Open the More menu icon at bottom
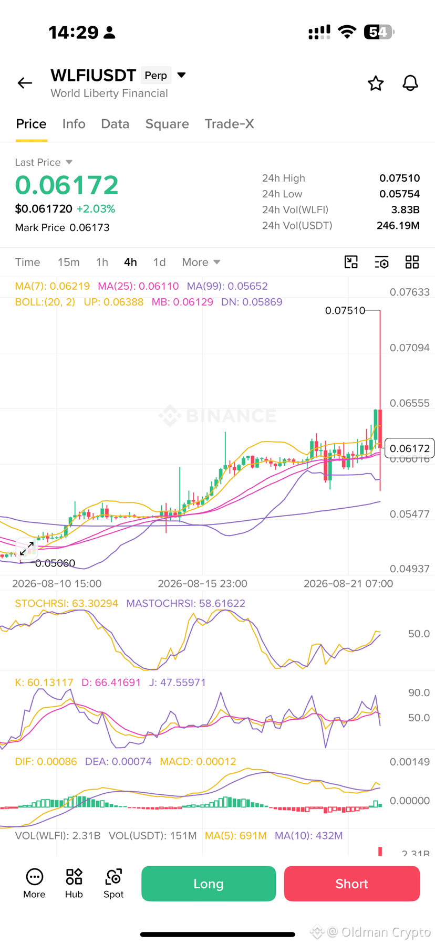 34,883
